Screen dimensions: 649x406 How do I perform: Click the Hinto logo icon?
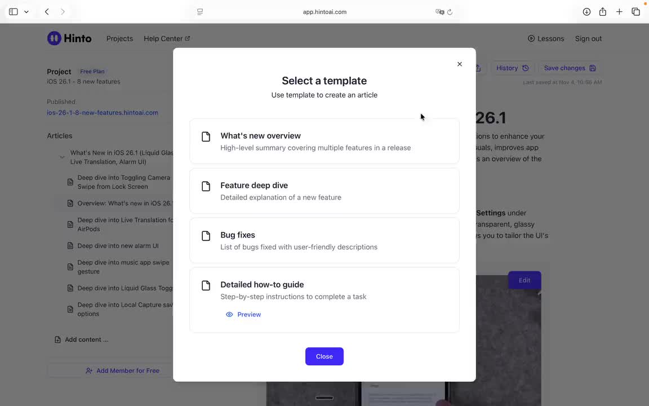coord(54,38)
